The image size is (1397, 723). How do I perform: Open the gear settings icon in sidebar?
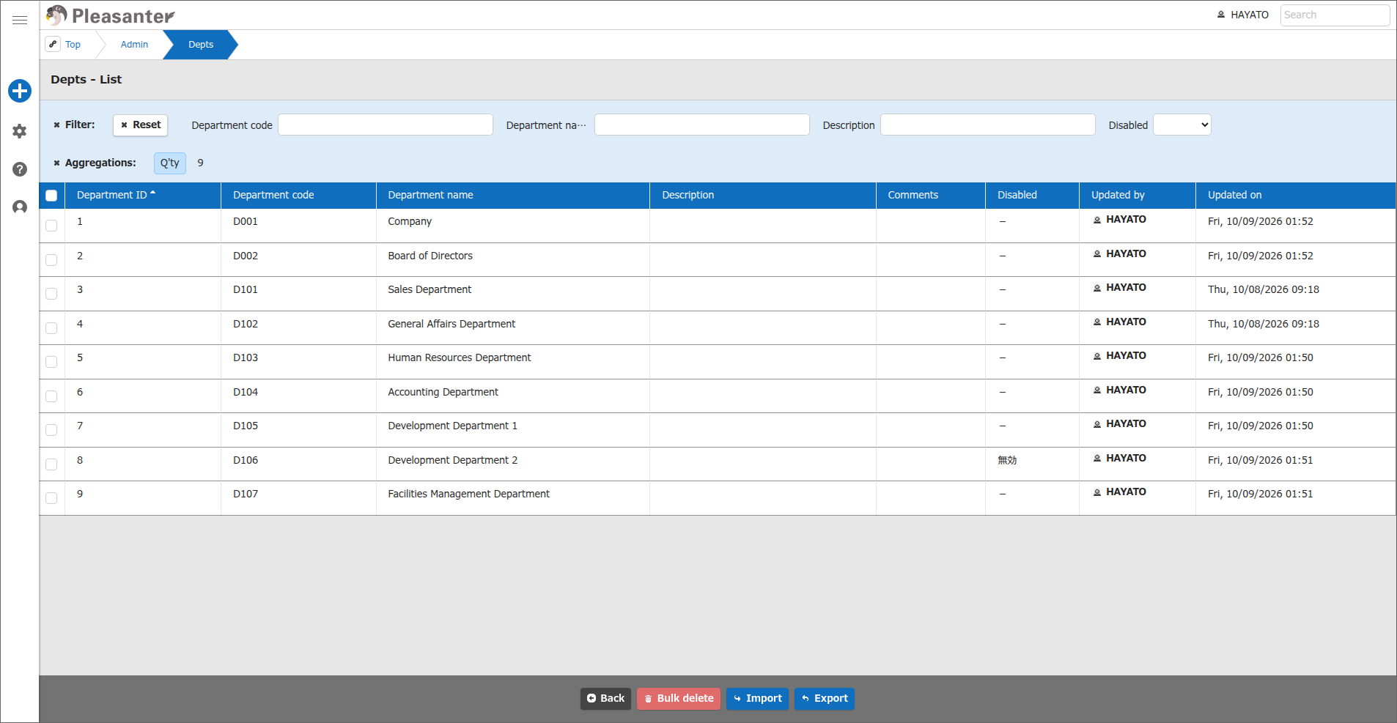click(20, 131)
